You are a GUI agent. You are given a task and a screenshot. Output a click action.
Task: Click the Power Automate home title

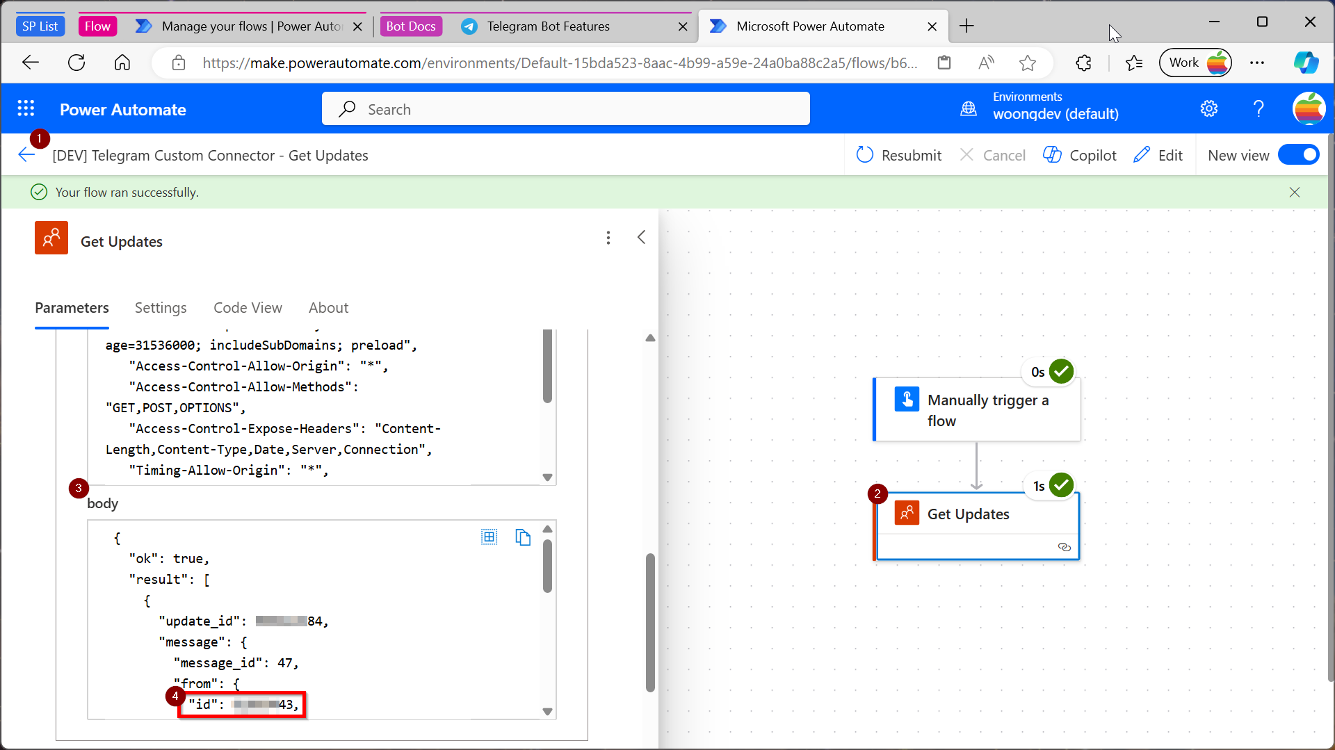[122, 109]
